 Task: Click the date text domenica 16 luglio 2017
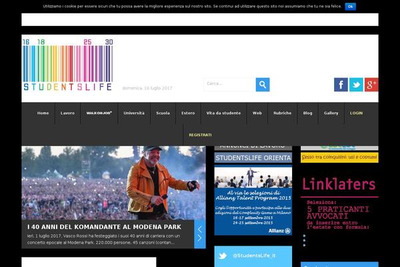147,88
